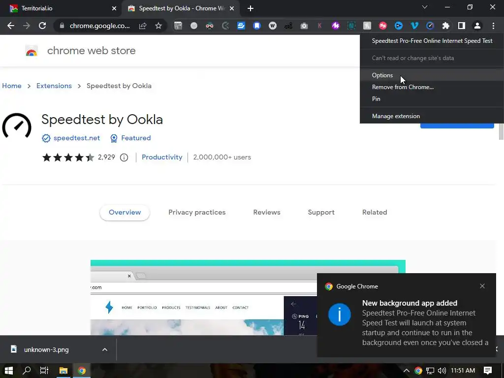Open the Extensions puzzle piece menu
This screenshot has height=378, width=504.
click(446, 26)
